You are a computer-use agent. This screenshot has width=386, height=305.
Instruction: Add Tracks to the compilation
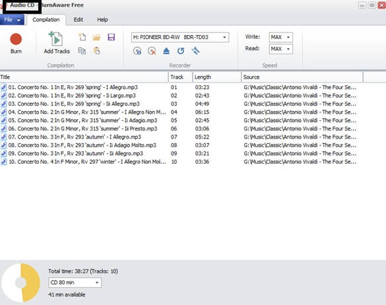coord(57,43)
